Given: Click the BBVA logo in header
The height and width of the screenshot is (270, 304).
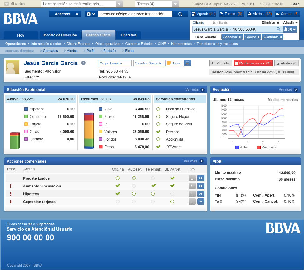Looking at the screenshot, I should point(21,19).
